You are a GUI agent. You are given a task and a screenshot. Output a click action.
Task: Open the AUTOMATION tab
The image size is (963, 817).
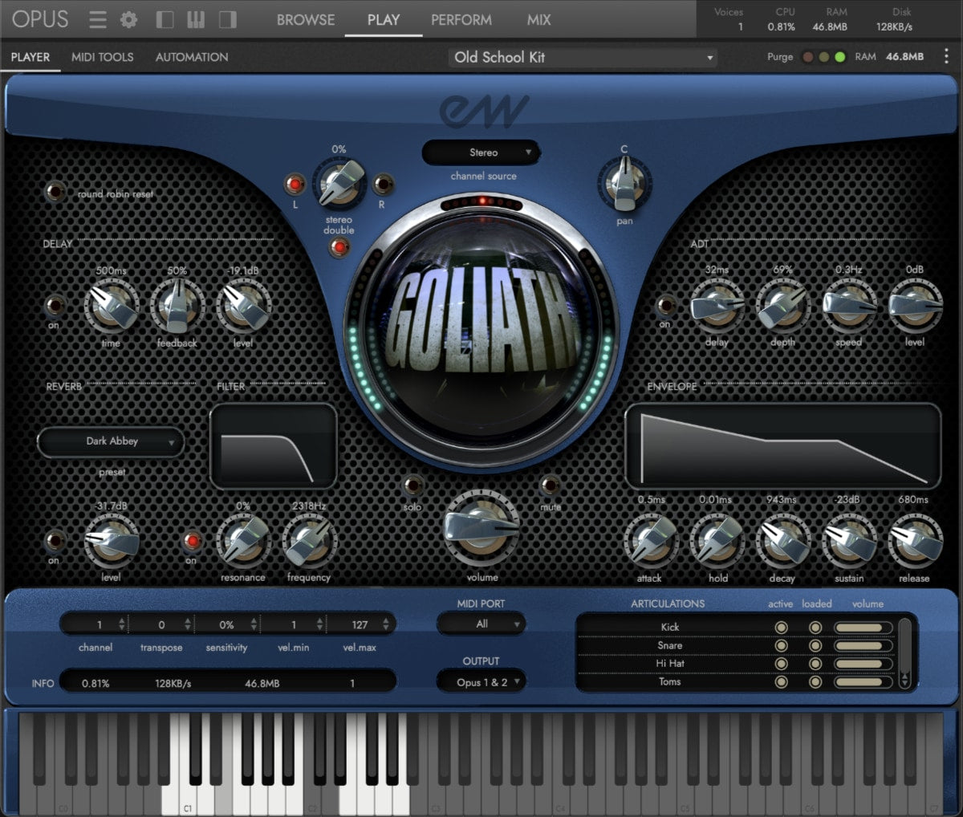click(x=192, y=57)
